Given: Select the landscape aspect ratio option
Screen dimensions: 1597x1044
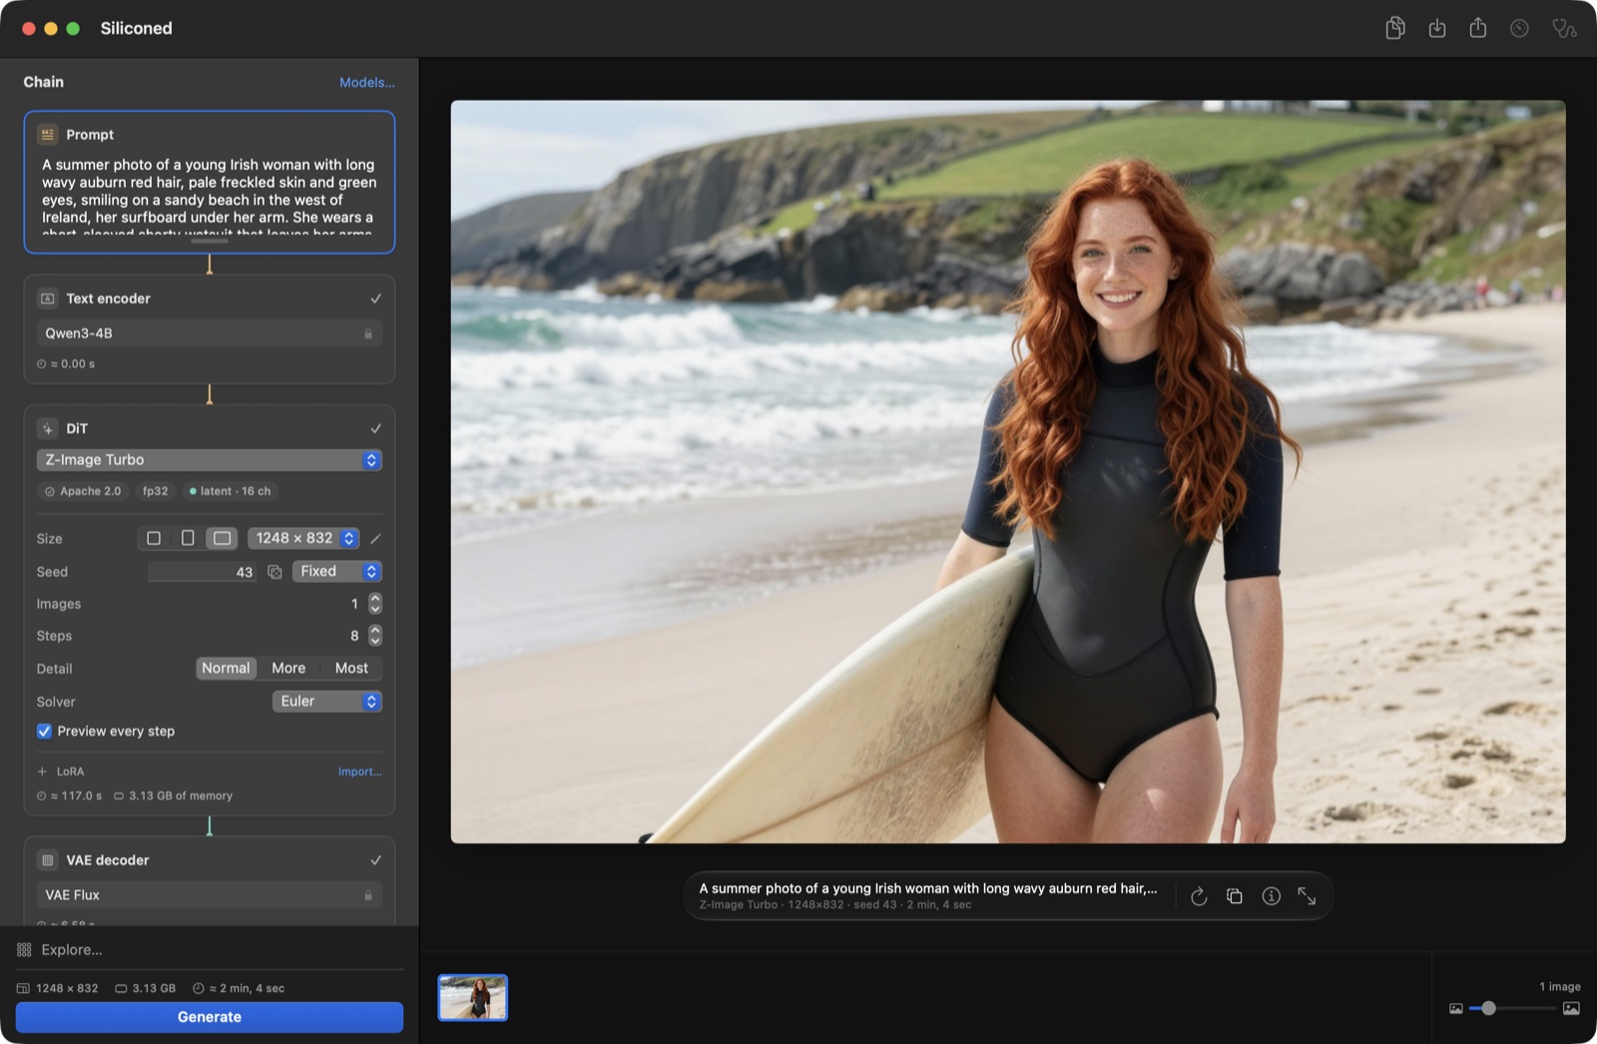Looking at the screenshot, I should pyautogui.click(x=222, y=538).
